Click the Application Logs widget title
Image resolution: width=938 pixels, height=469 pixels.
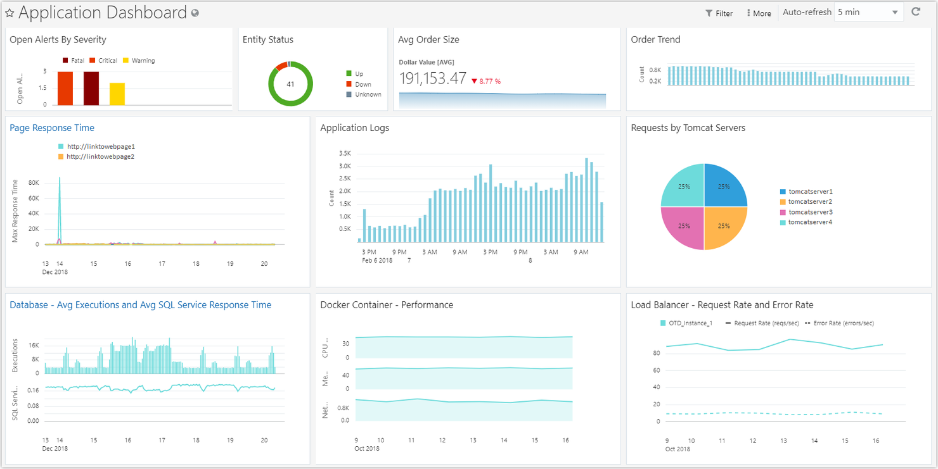(x=354, y=127)
